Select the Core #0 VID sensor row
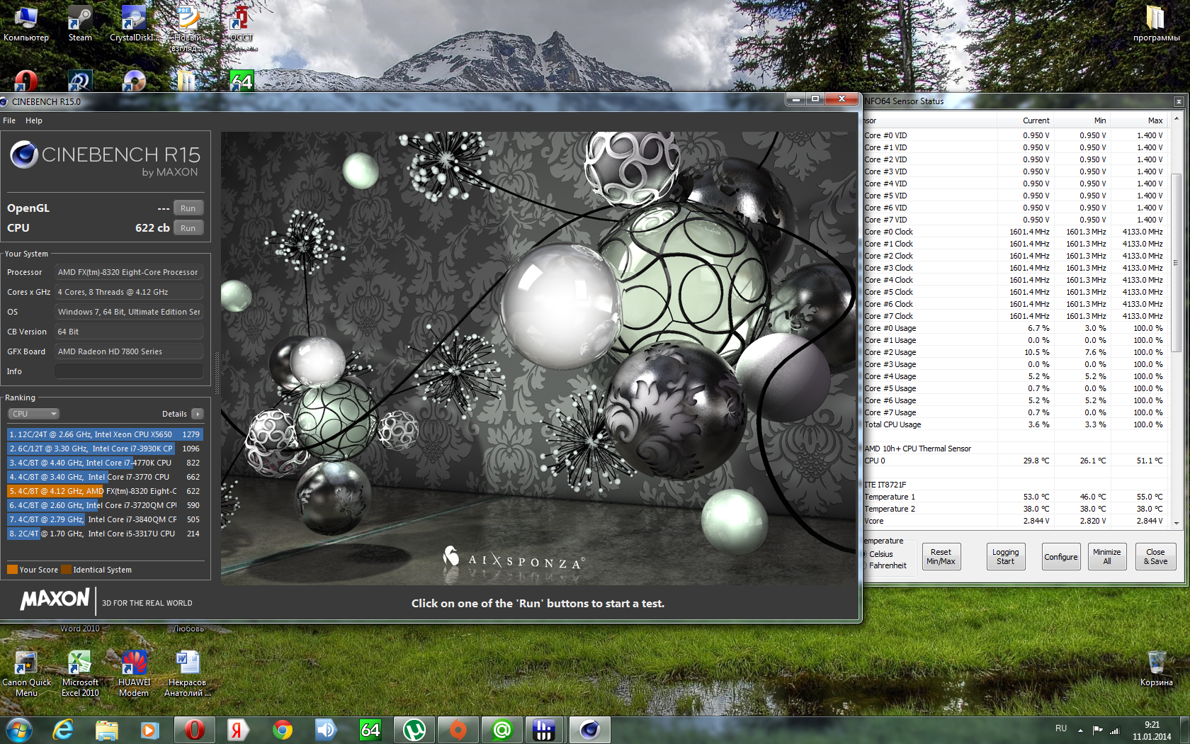1190x744 pixels. [x=1015, y=135]
